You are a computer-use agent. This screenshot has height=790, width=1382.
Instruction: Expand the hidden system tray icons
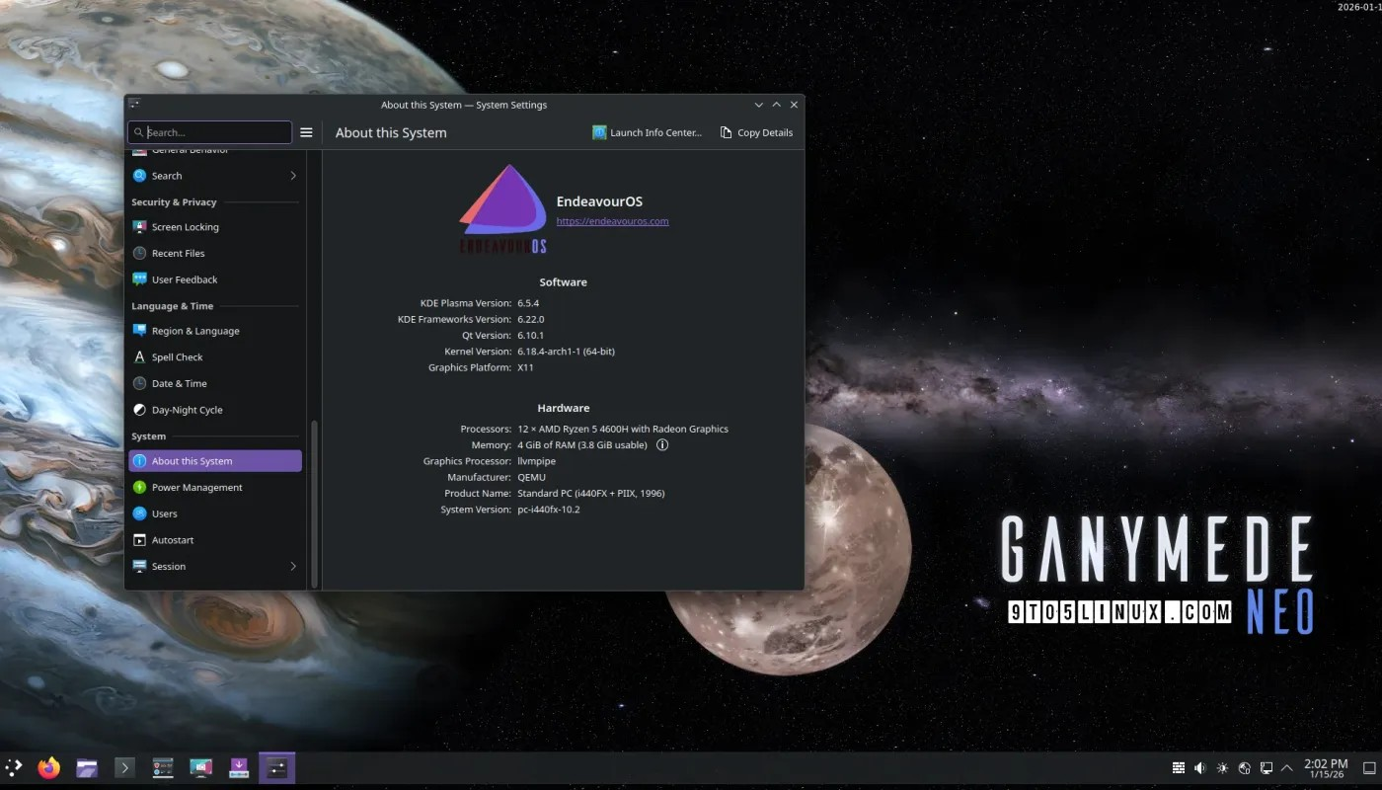1286,767
